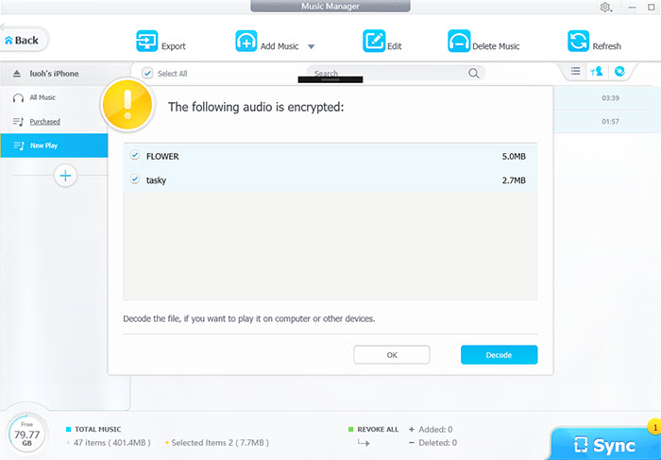Click the Sync notification badge
Screen dimensions: 661x460
pos(655,428)
